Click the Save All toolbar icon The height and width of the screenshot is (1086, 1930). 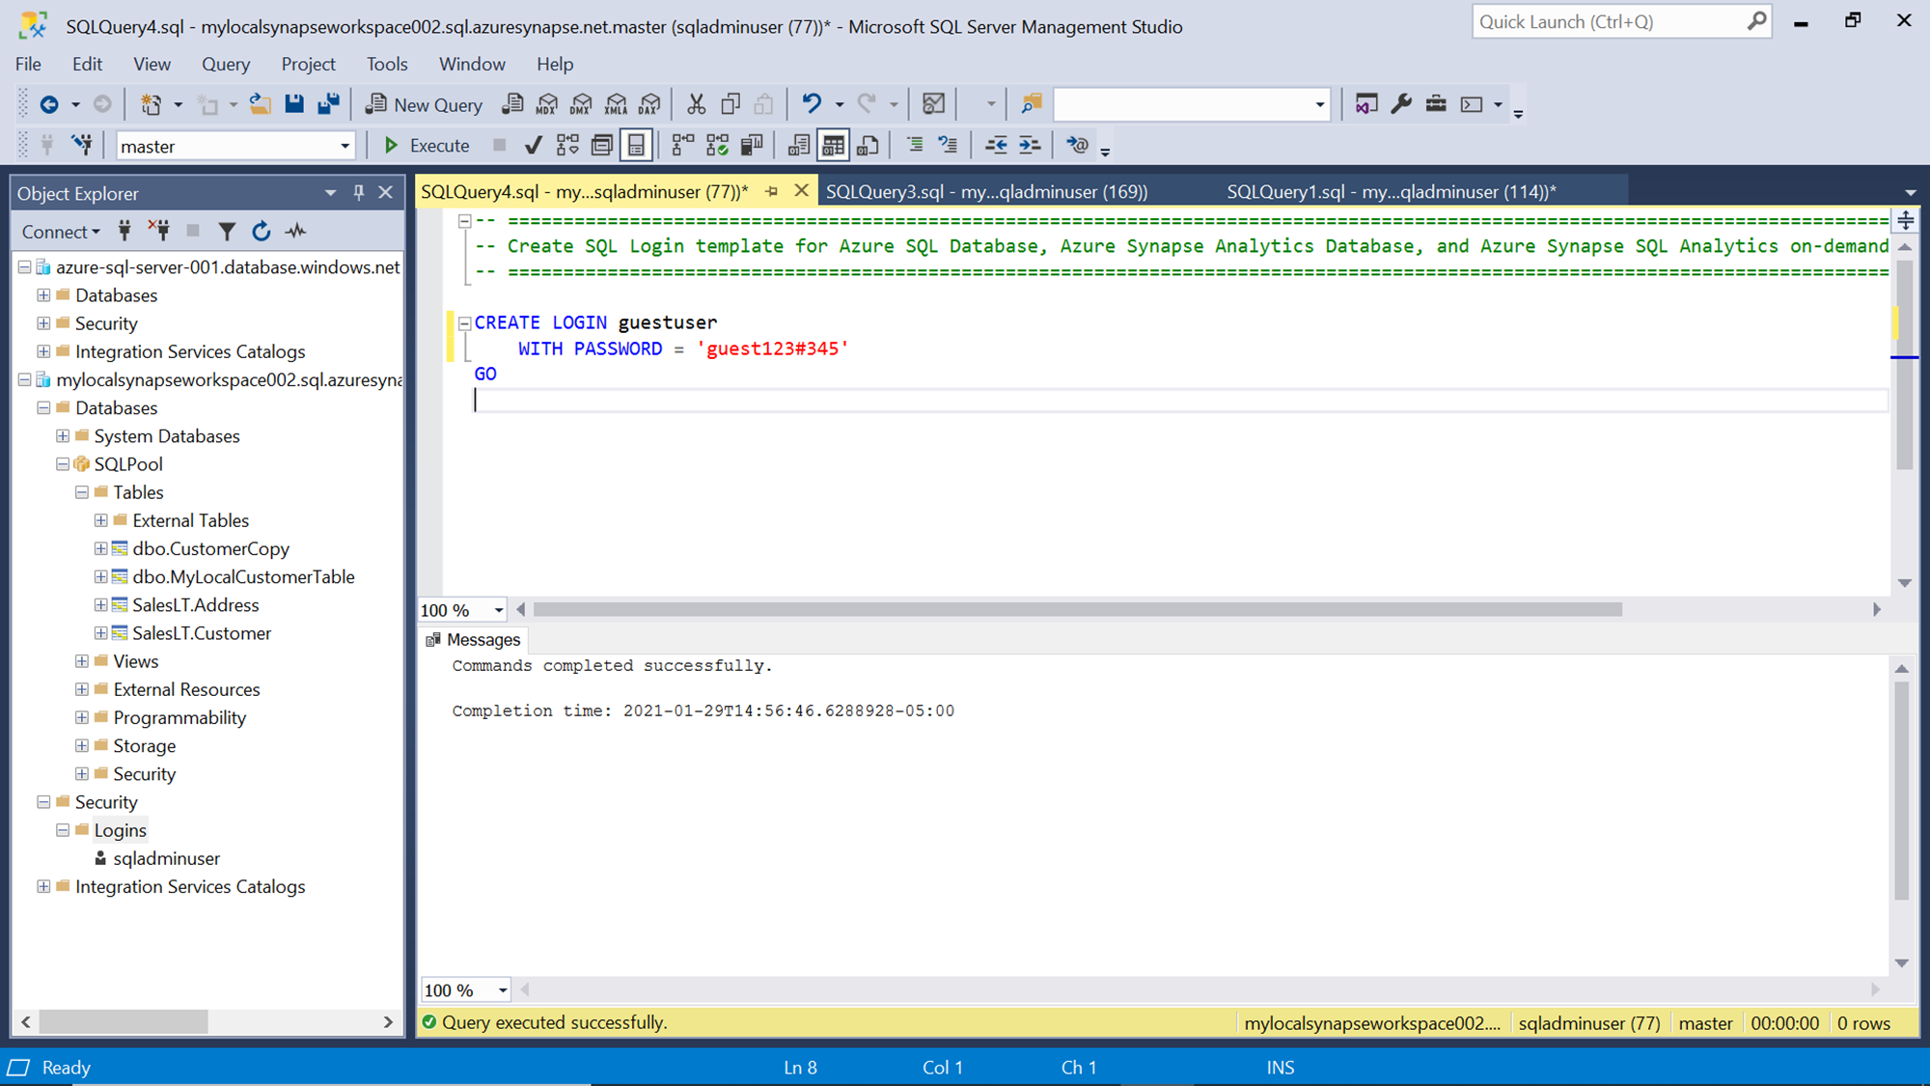click(329, 104)
